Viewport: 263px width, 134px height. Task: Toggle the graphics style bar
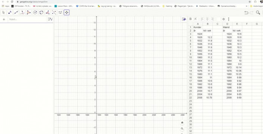point(184,19)
